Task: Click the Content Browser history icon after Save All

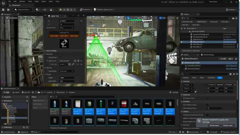Action: pos(33,92)
